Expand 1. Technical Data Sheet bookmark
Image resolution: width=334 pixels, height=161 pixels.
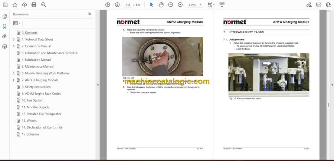14,39
